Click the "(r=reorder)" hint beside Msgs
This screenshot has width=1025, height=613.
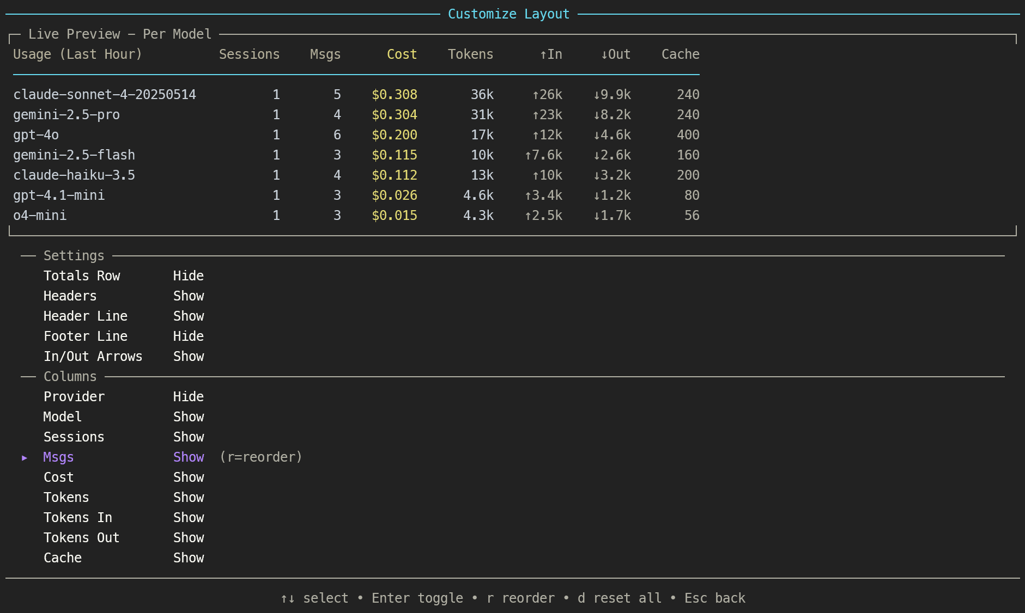(261, 457)
